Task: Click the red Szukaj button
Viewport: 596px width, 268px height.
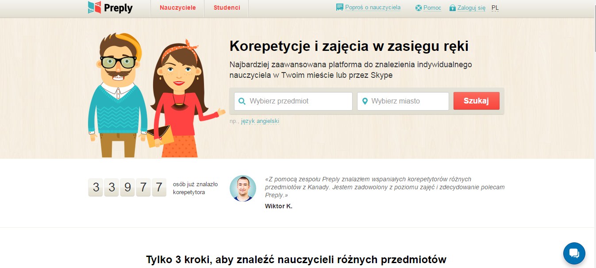Action: tap(477, 101)
